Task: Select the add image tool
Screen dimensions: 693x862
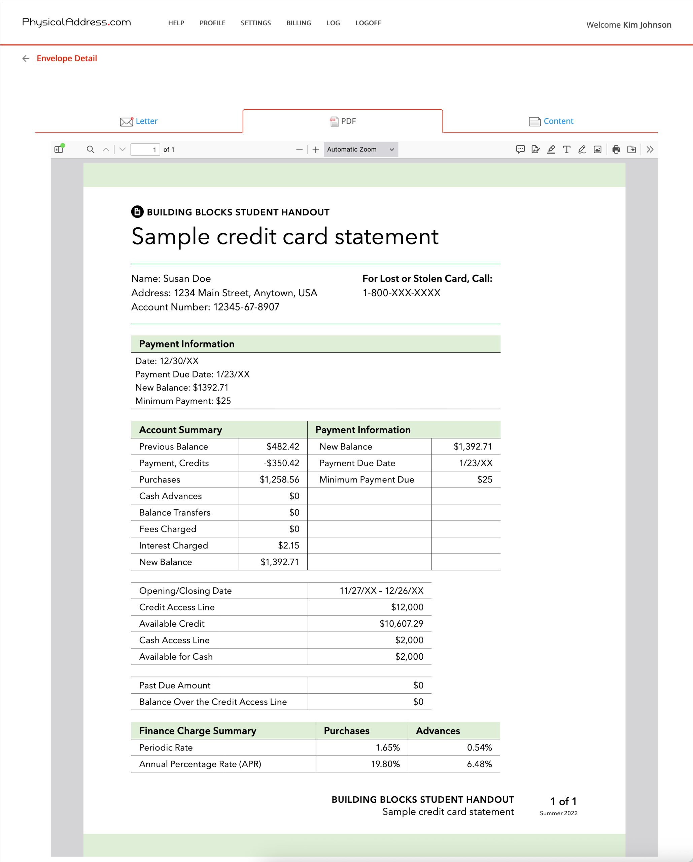Action: pyautogui.click(x=597, y=150)
